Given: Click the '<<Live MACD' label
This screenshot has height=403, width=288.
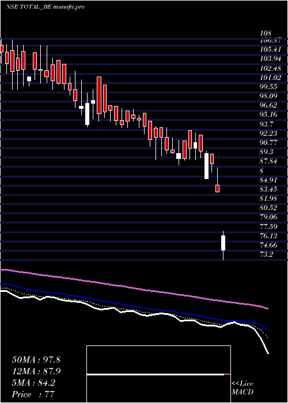Looking at the screenshot, I should pyautogui.click(x=242, y=388).
